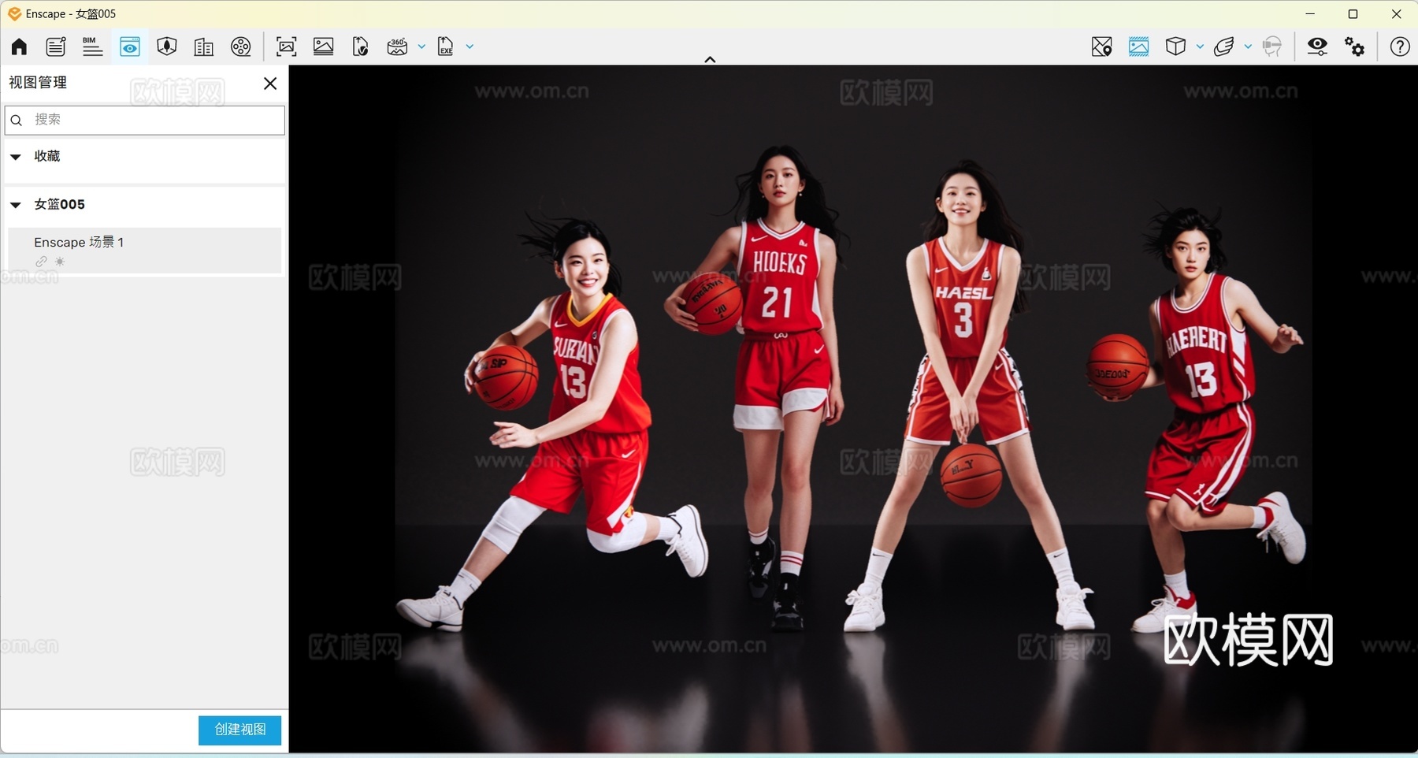
Task: Enable the VR headset mode
Action: [x=1274, y=46]
